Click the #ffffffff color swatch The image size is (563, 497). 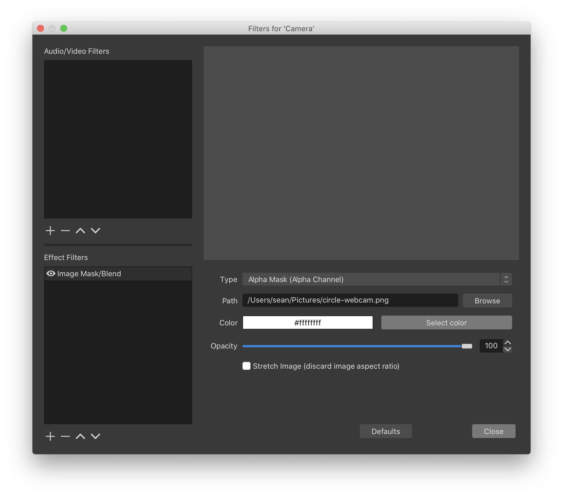[308, 322]
